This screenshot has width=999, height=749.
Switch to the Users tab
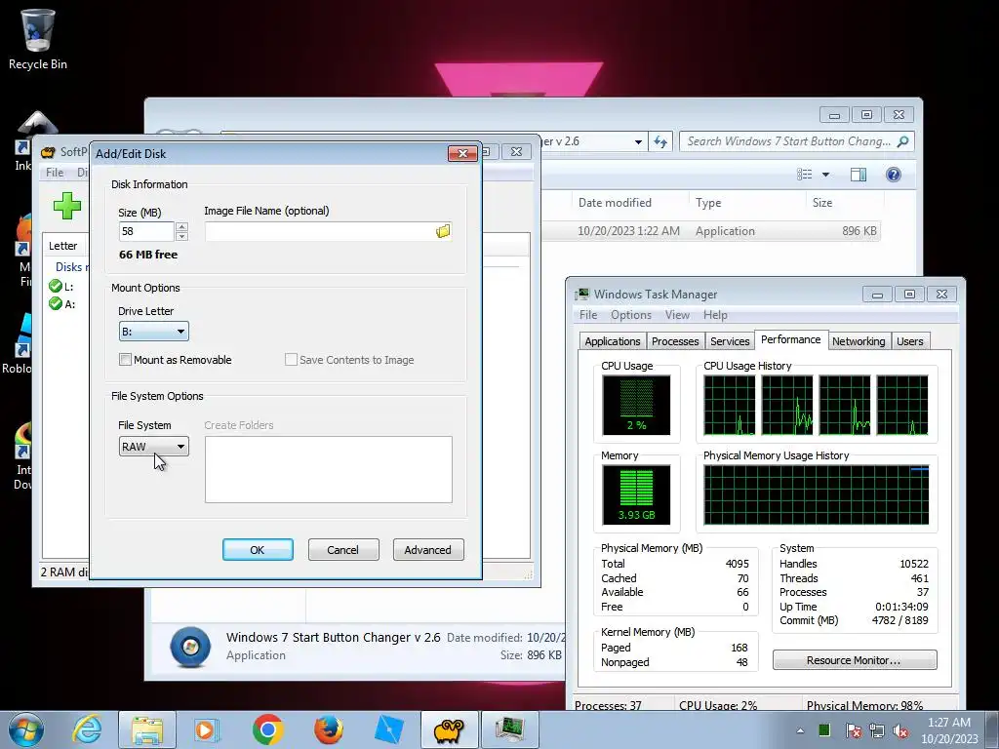coord(910,341)
